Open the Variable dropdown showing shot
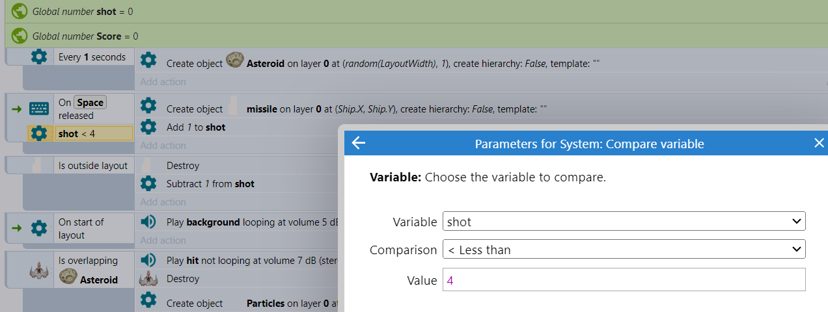 pyautogui.click(x=624, y=222)
